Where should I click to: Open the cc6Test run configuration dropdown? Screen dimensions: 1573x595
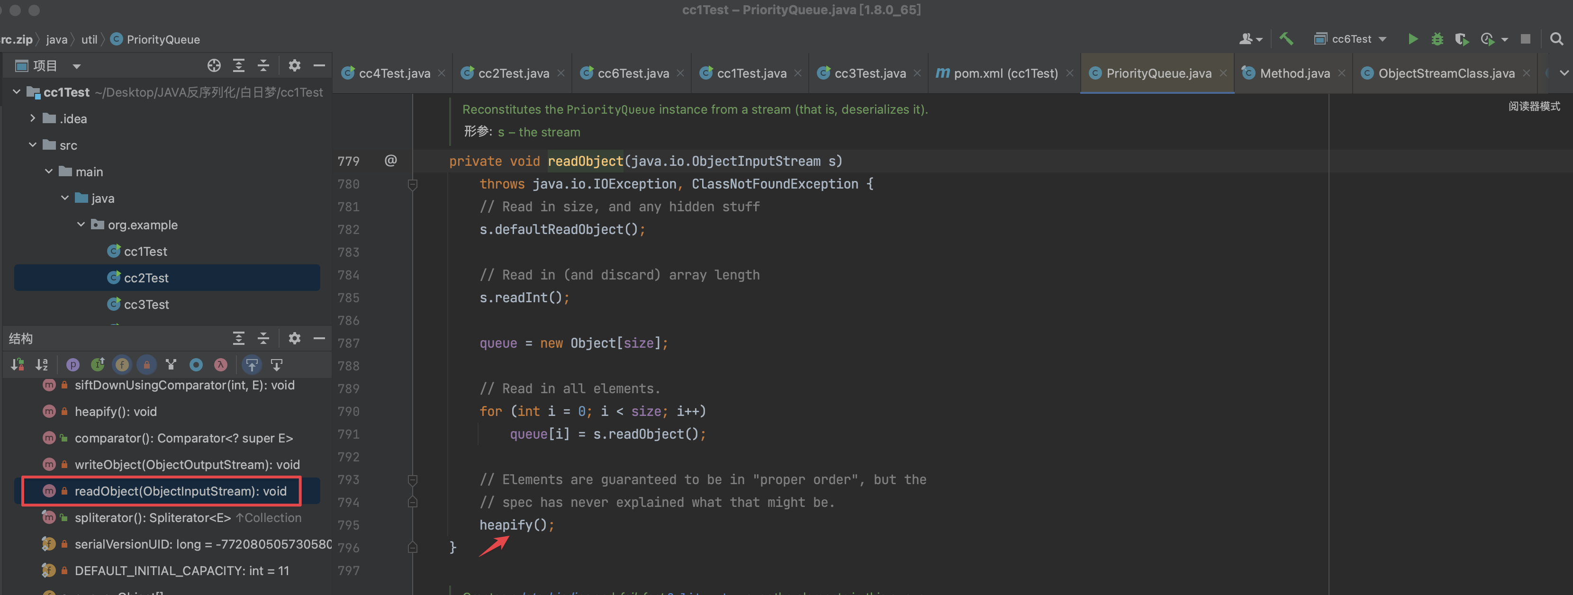1350,39
